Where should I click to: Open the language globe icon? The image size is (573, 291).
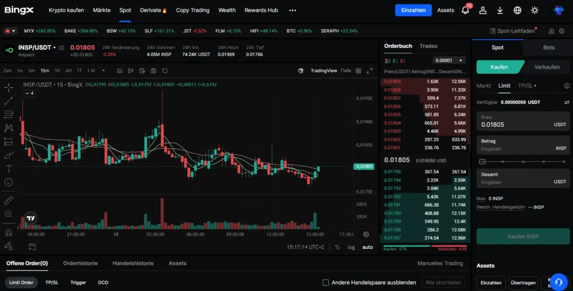517,10
